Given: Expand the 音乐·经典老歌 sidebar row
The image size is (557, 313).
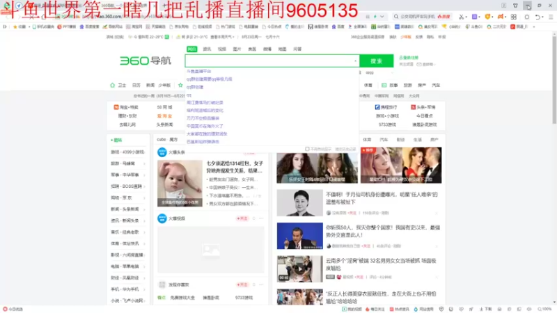Looking at the screenshot, I should (x=127, y=232).
